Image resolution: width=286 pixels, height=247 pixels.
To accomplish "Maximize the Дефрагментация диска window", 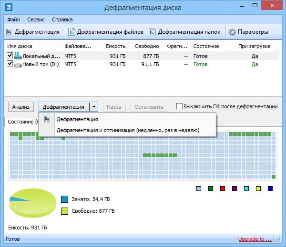I will tap(255, 6).
